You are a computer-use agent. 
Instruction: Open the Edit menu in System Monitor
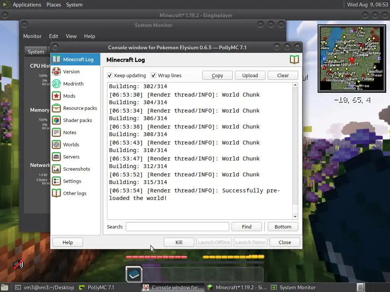pos(53,36)
